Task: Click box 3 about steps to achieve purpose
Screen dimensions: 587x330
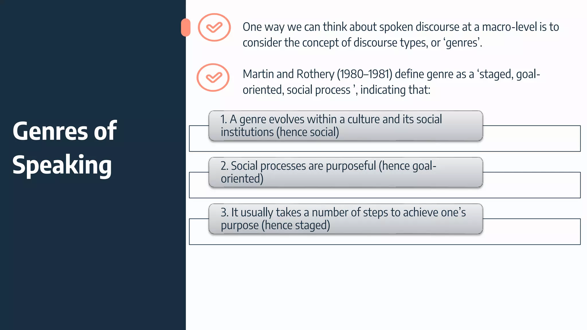Action: 346,219
